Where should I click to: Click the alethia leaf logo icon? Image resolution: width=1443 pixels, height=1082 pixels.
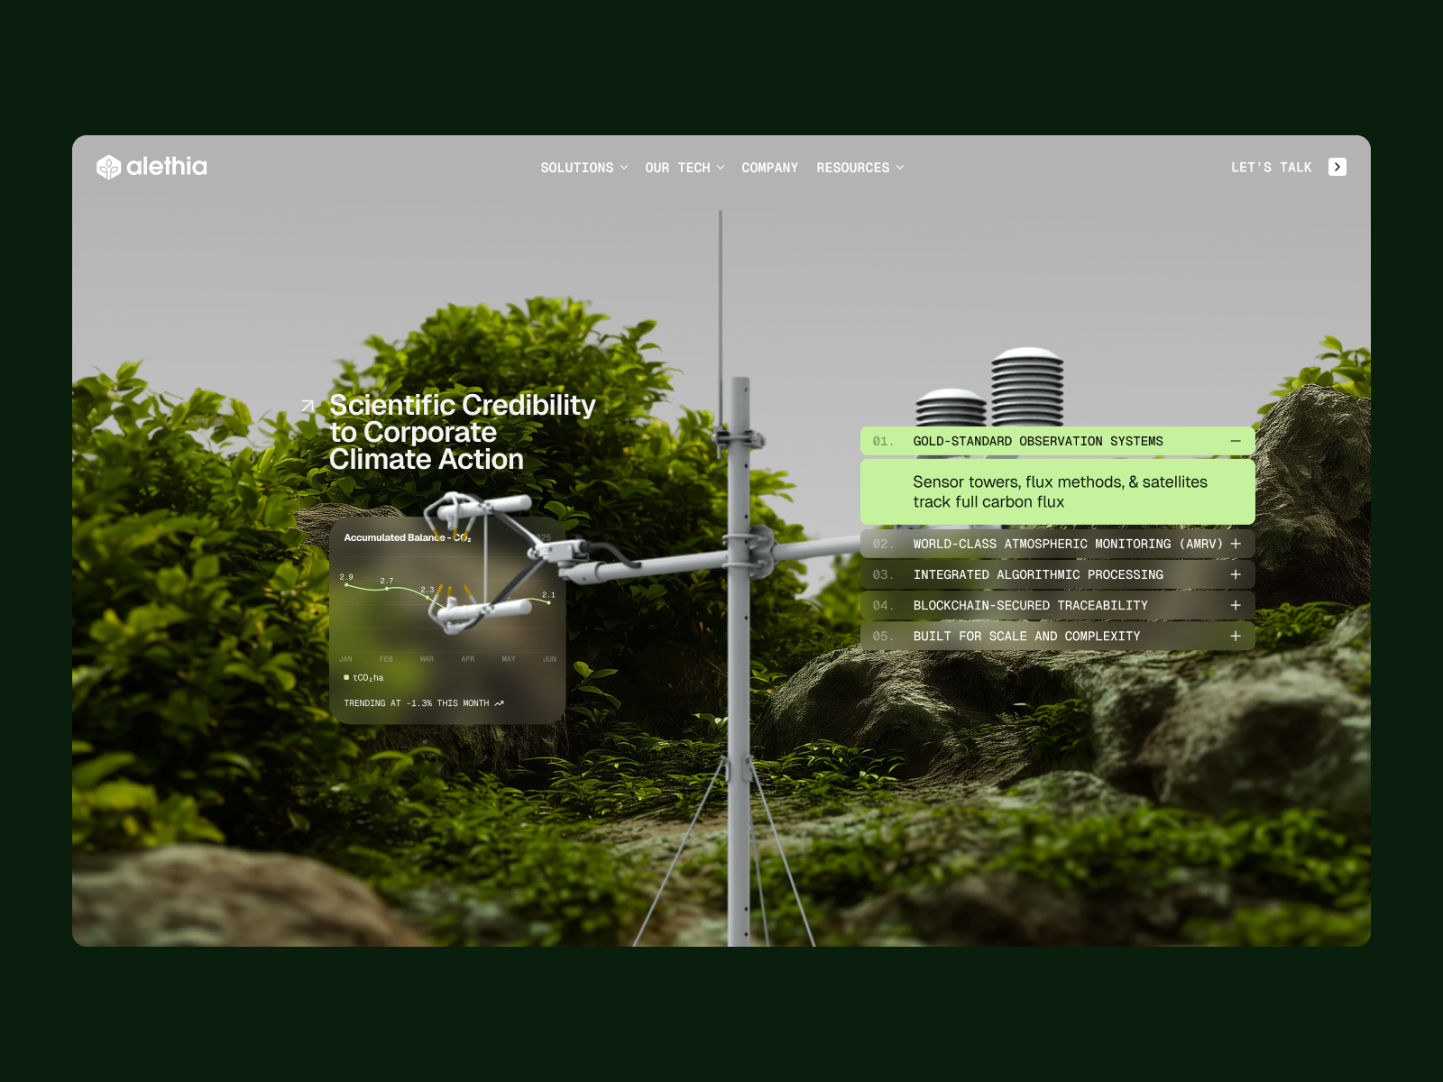tap(108, 167)
